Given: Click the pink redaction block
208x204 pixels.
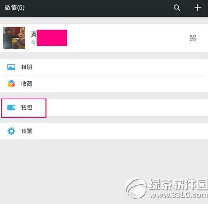Looking at the screenshot, I should click(x=52, y=38).
